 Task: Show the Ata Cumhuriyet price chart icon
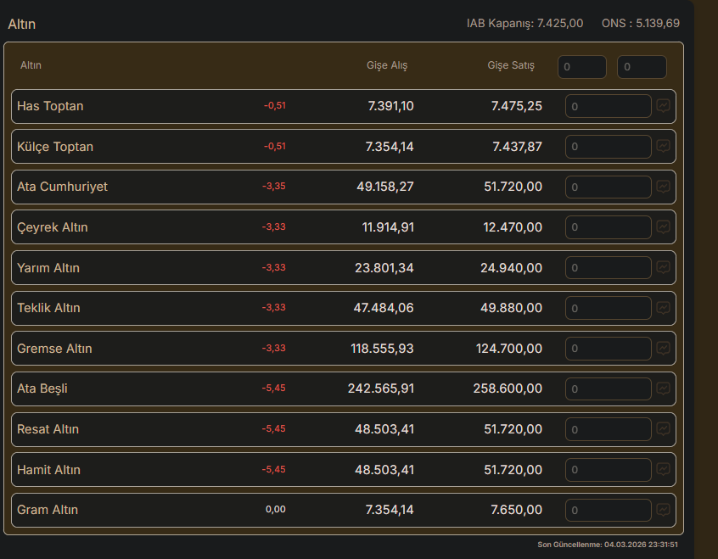click(x=663, y=187)
